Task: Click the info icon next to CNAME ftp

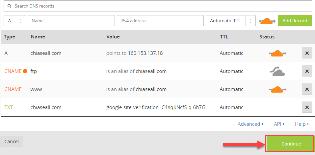Action: [25, 71]
